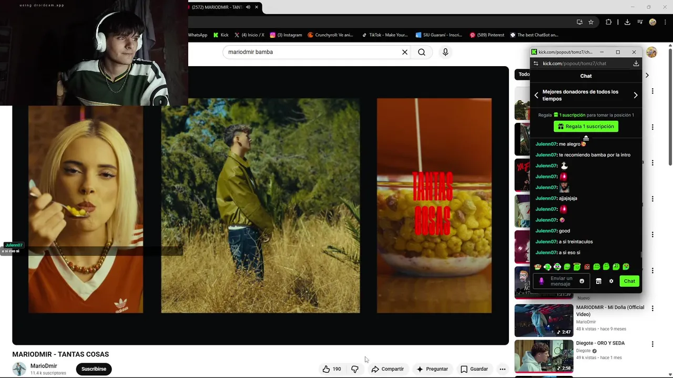
Task: Open the emoji picker smiley icon
Action: pyautogui.click(x=582, y=281)
